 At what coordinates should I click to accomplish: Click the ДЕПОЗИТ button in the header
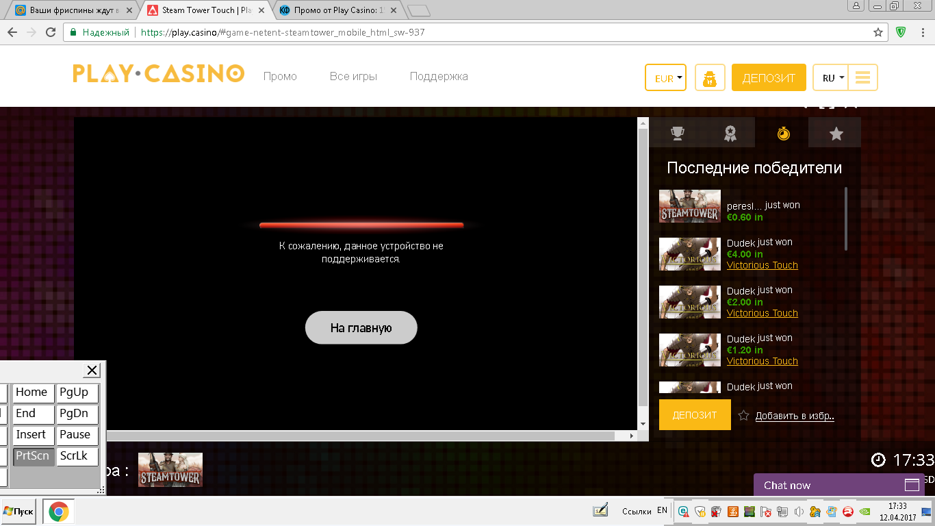pyautogui.click(x=769, y=77)
